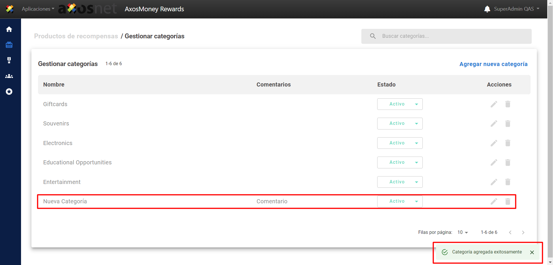Open the users group icon in sidebar
Screen dimensions: 553x265
(9, 76)
